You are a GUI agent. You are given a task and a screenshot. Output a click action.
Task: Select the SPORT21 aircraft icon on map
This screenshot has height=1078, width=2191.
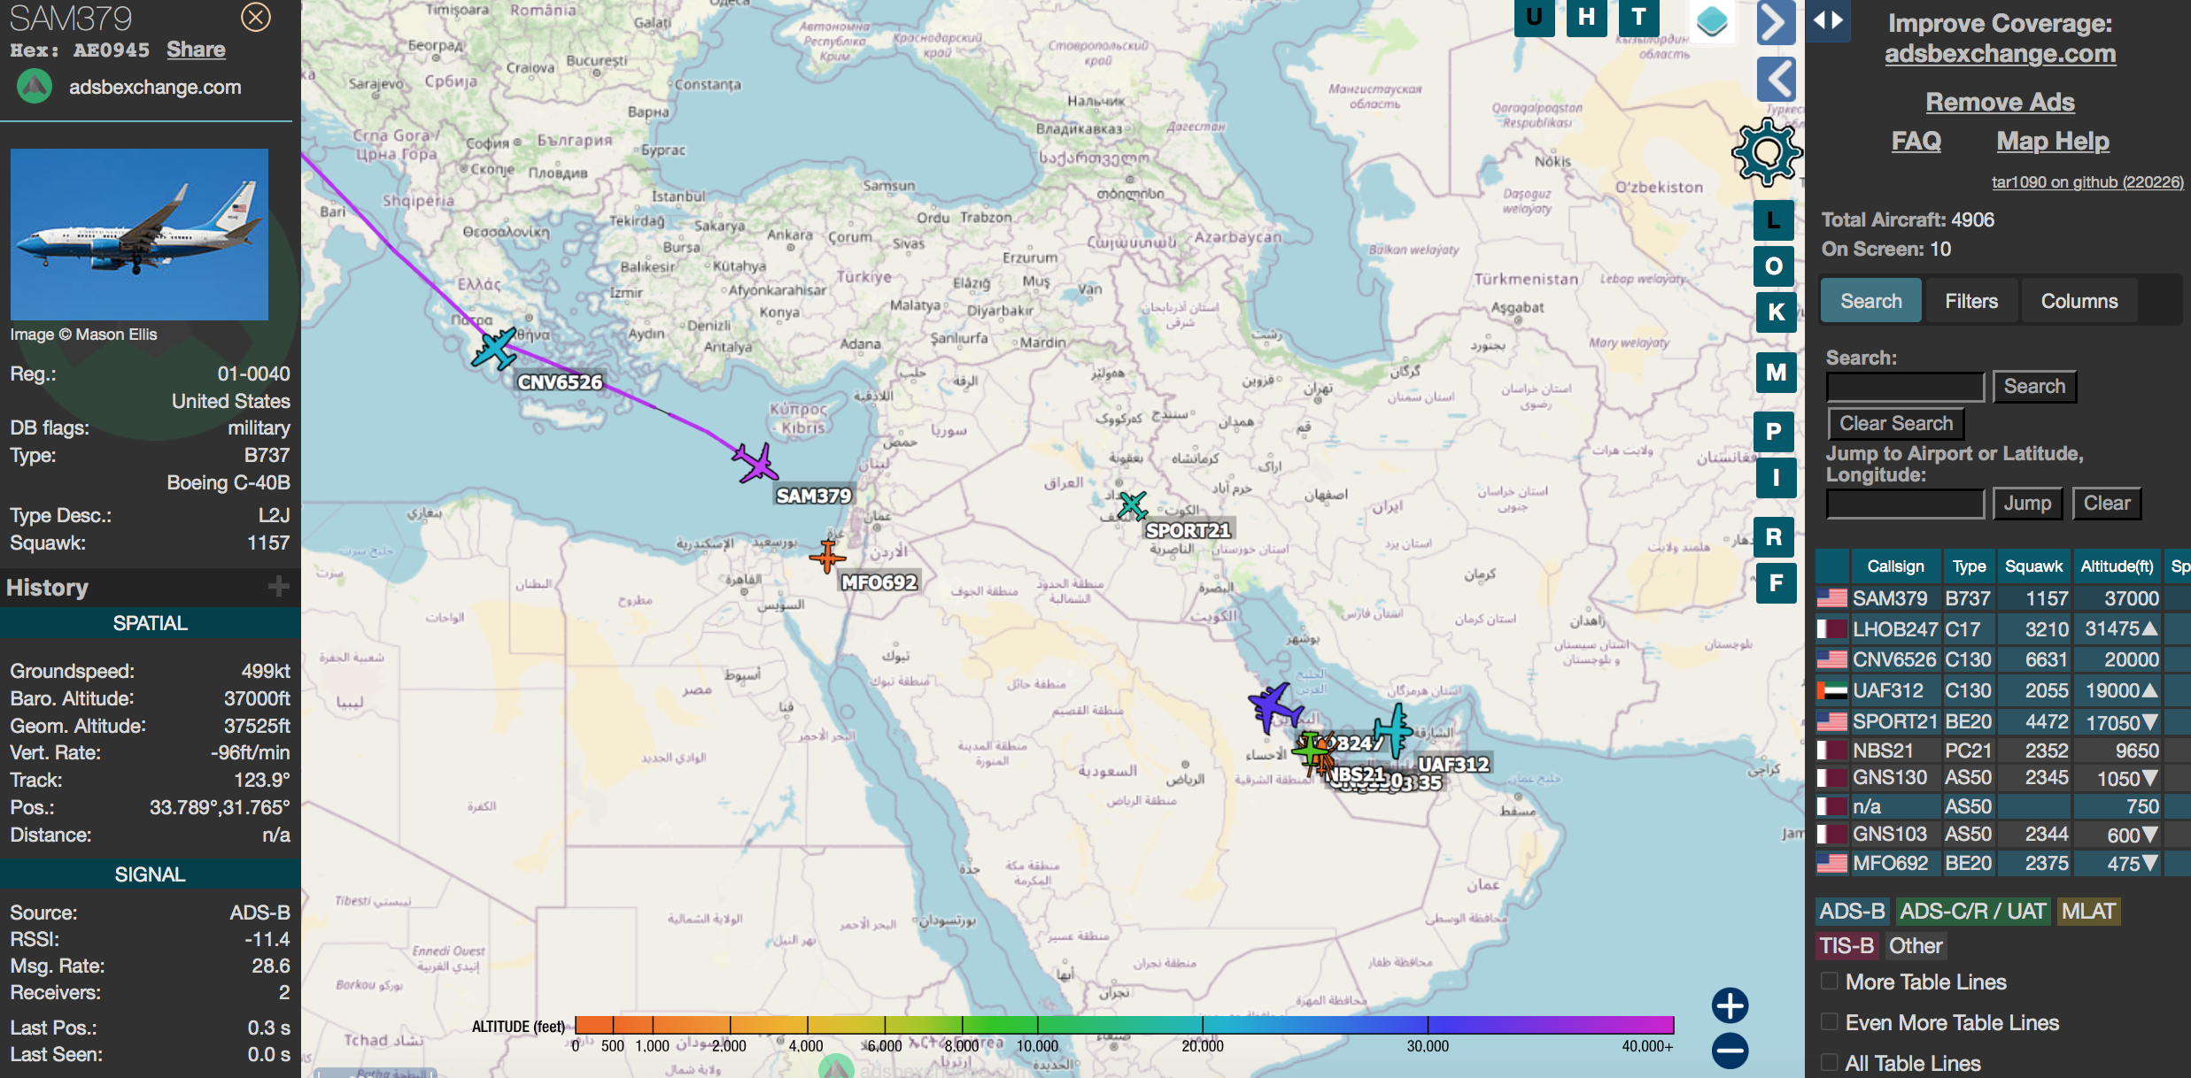click(1132, 505)
